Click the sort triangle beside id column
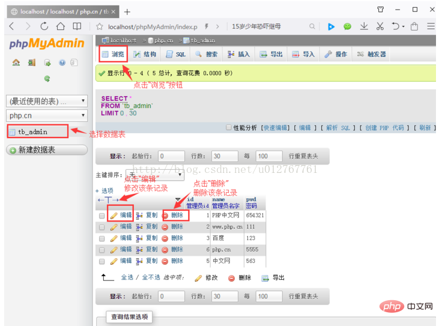The image size is (439, 326). point(178,199)
